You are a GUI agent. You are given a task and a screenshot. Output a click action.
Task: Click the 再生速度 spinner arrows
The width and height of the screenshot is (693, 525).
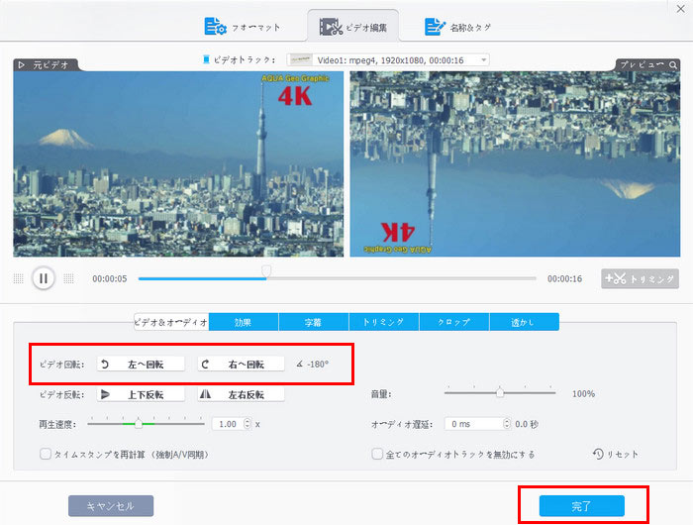247,424
